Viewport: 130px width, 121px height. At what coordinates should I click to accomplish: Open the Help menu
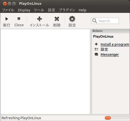(x=82, y=10)
